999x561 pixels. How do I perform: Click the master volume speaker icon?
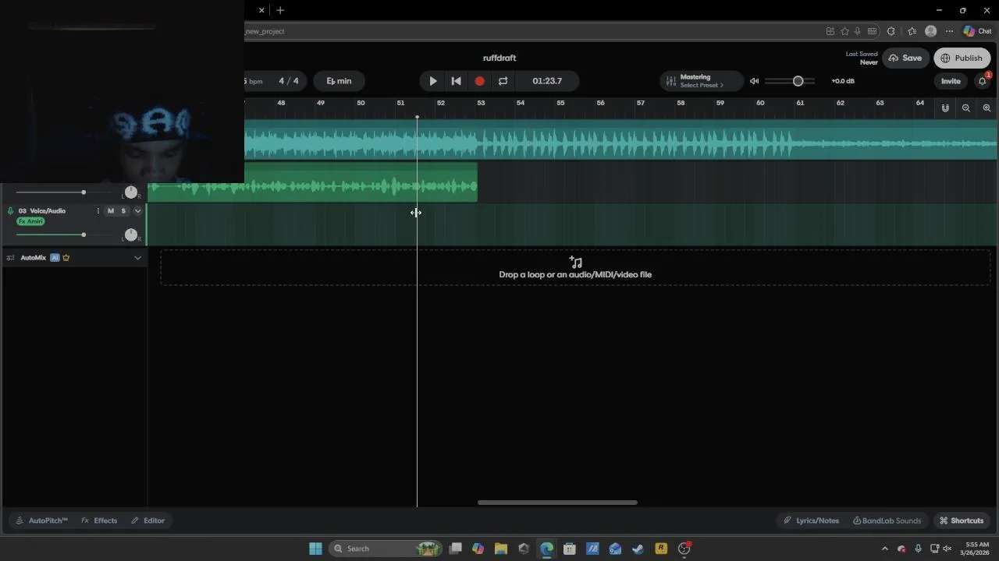[x=754, y=81]
